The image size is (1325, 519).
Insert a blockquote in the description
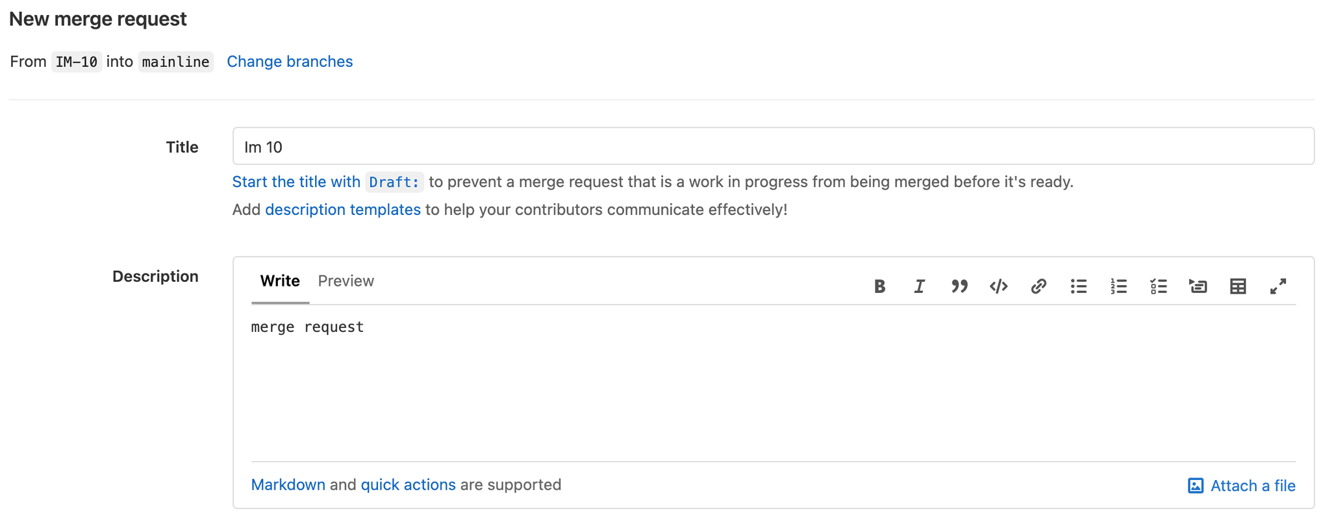pos(959,286)
